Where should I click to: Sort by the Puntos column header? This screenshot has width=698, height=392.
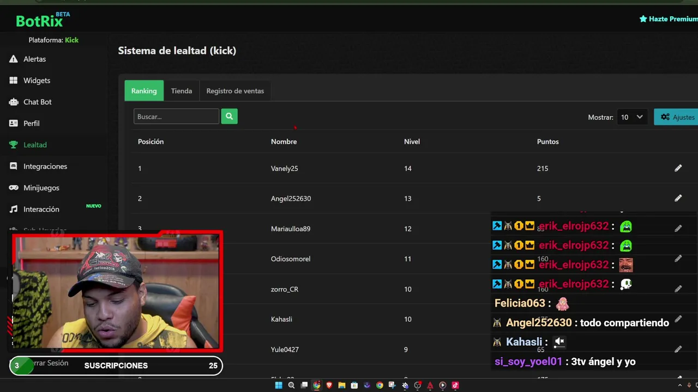547,142
